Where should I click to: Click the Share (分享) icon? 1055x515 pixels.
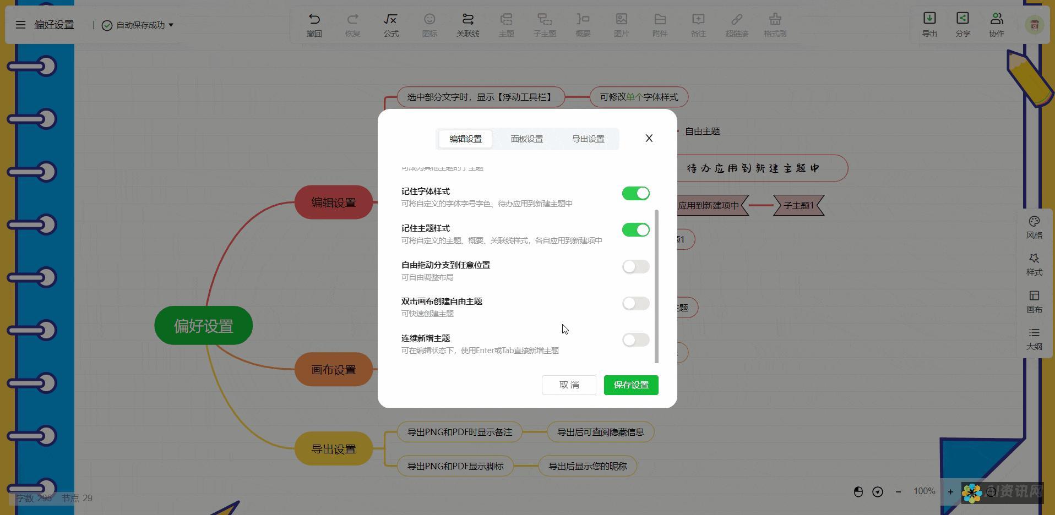click(x=962, y=25)
